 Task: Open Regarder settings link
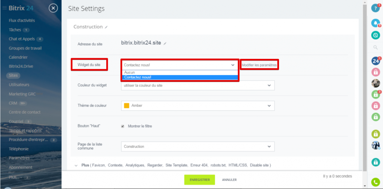tap(155, 165)
